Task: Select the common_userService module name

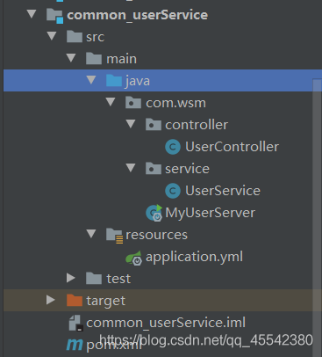Action: 138,15
